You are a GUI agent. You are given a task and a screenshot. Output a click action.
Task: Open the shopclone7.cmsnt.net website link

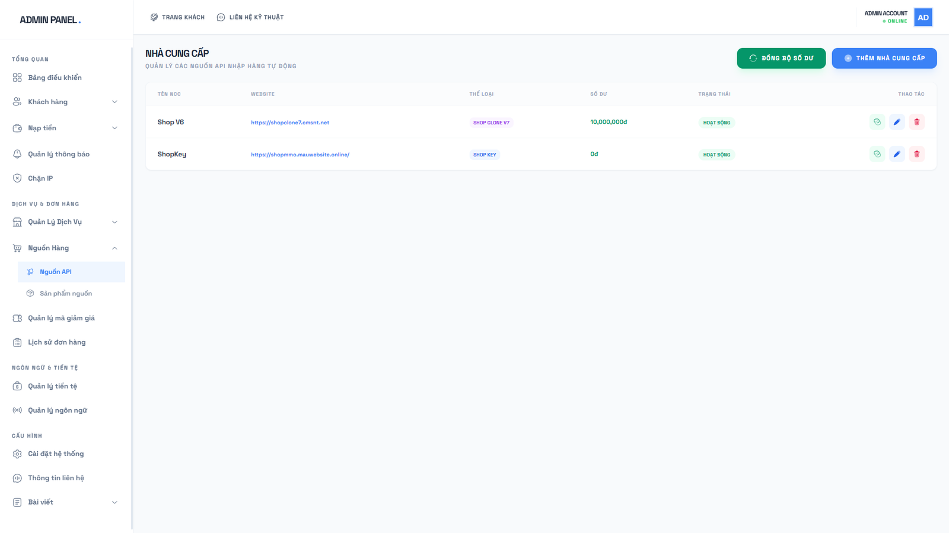coord(290,123)
